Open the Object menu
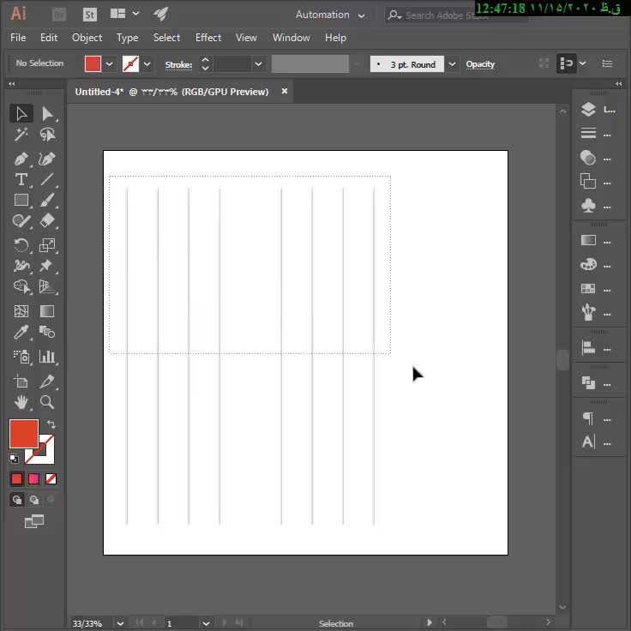The width and height of the screenshot is (631, 631). pyautogui.click(x=87, y=38)
